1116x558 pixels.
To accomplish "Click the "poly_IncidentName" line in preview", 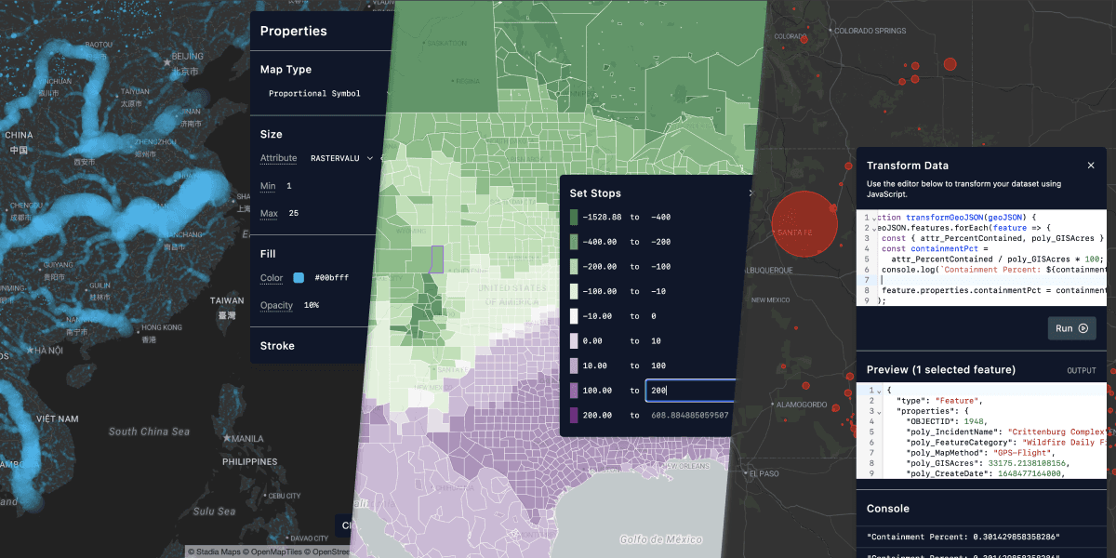I will (x=1006, y=432).
